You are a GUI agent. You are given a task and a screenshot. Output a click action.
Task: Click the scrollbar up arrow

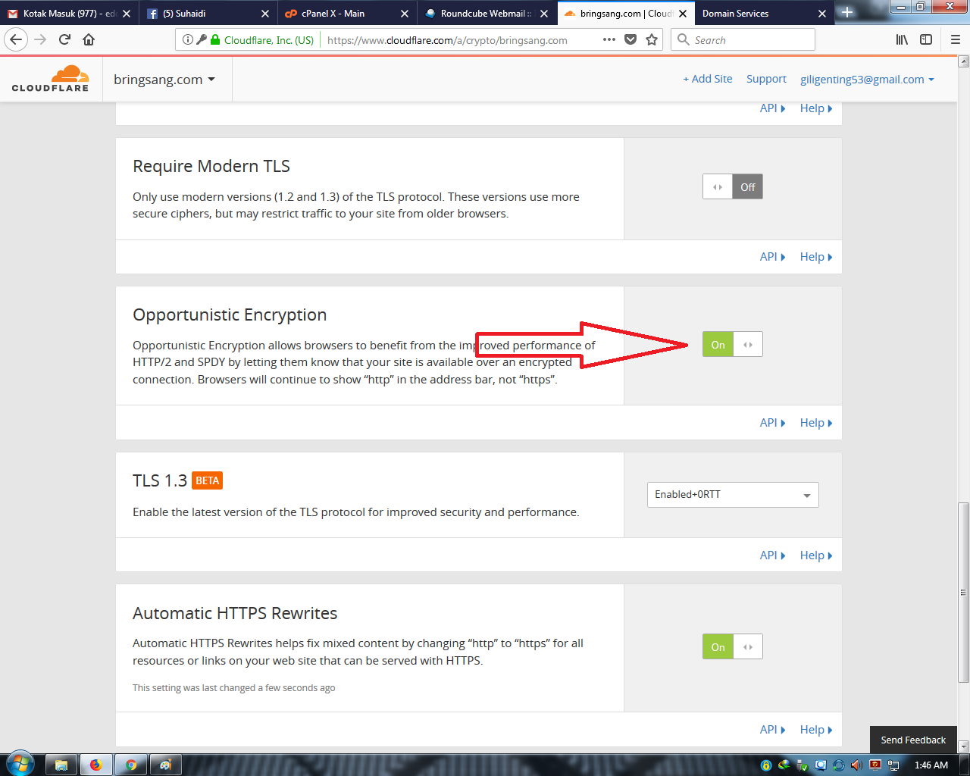coord(964,61)
